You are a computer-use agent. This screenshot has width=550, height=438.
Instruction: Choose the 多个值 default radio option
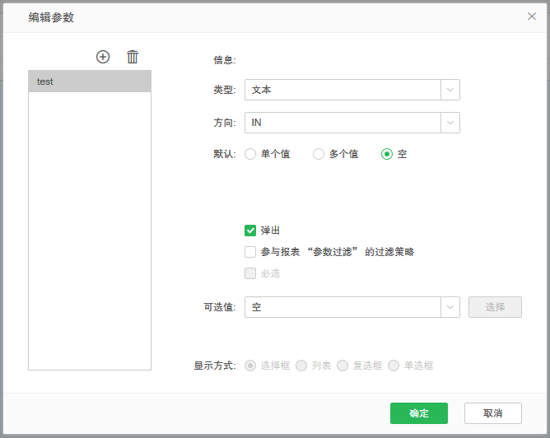coord(319,154)
